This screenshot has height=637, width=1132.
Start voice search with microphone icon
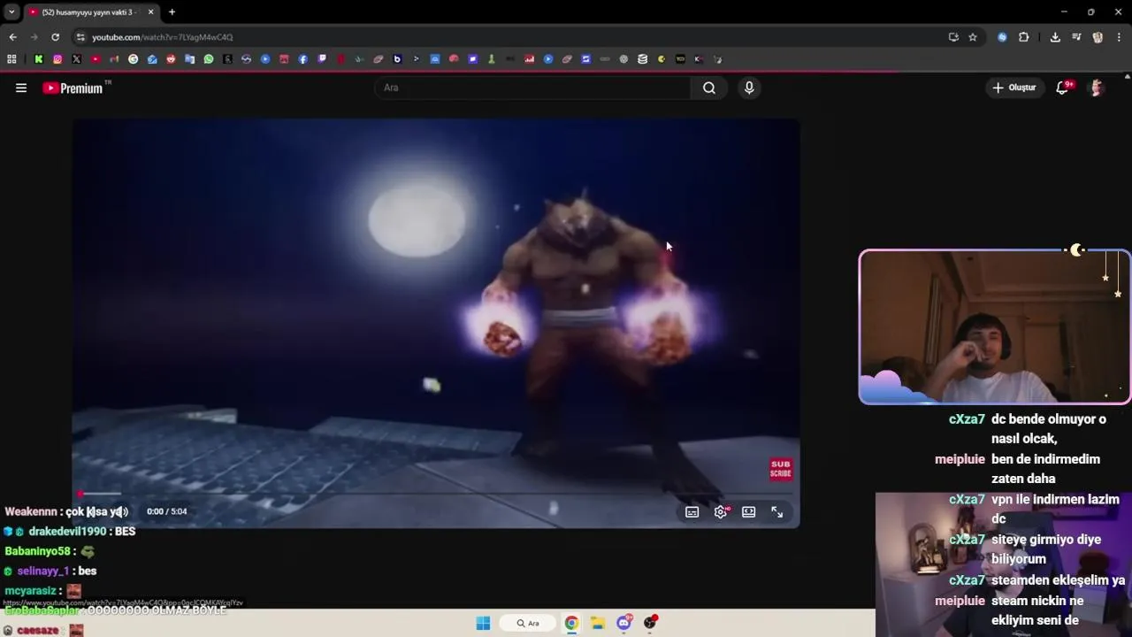[749, 88]
